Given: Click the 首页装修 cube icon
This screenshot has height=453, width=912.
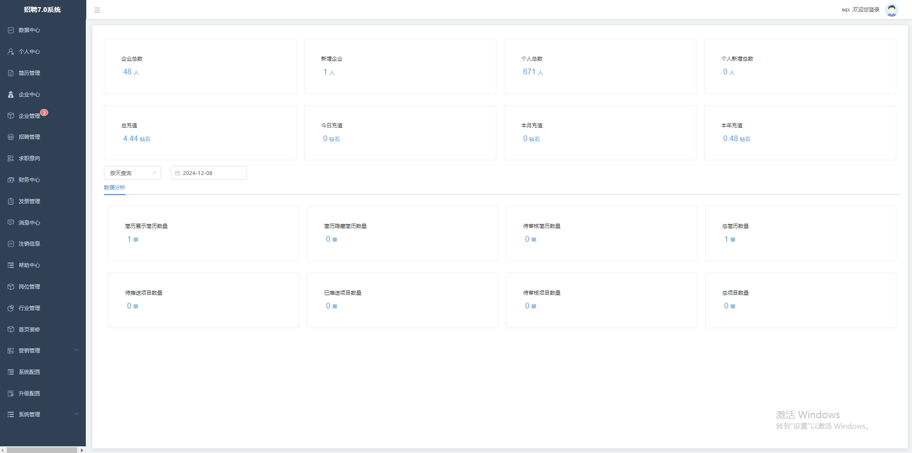Looking at the screenshot, I should (10, 329).
